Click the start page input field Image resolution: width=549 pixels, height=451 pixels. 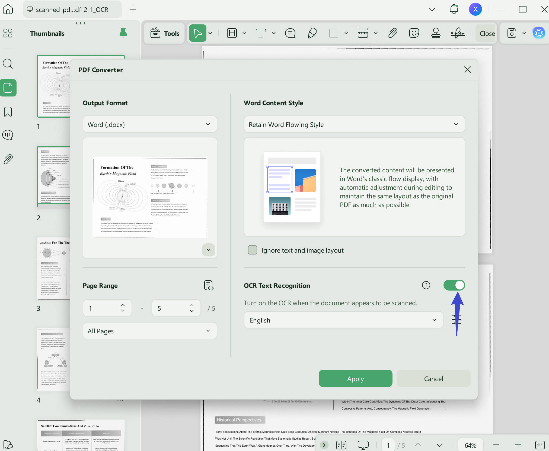coord(107,308)
